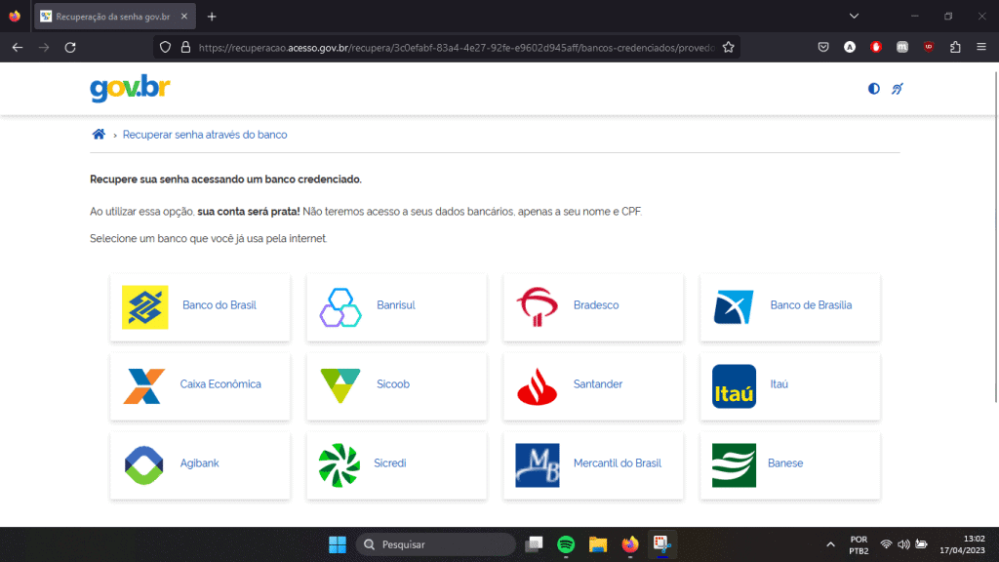Open volume speaker control

tap(903, 544)
